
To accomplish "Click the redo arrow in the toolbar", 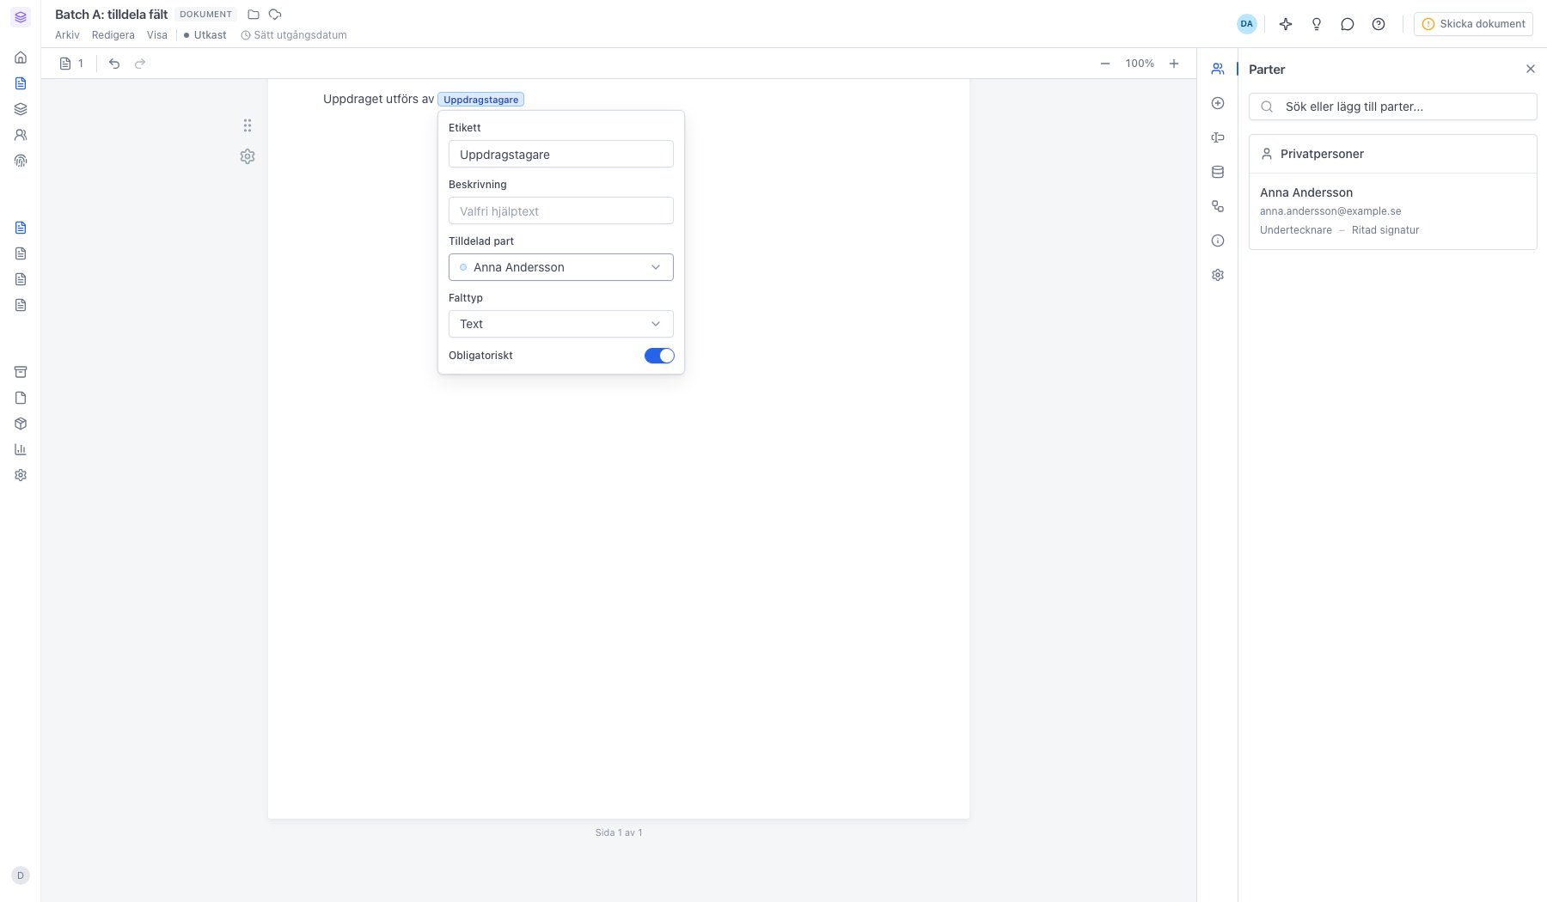I will point(140,64).
